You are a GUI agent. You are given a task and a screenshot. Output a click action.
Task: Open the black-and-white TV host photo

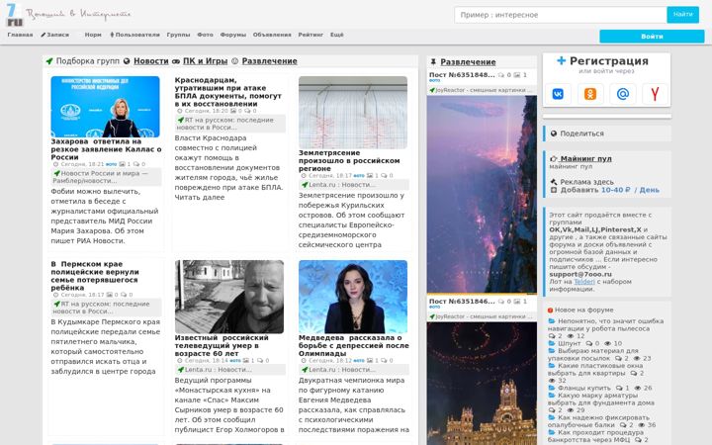(x=228, y=297)
